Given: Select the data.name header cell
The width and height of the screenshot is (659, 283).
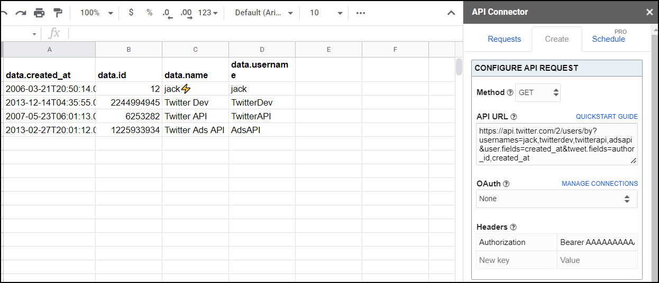Looking at the screenshot, I should [195, 70].
